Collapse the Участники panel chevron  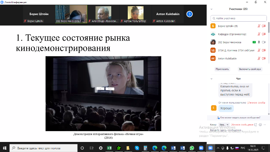(x=211, y=9)
